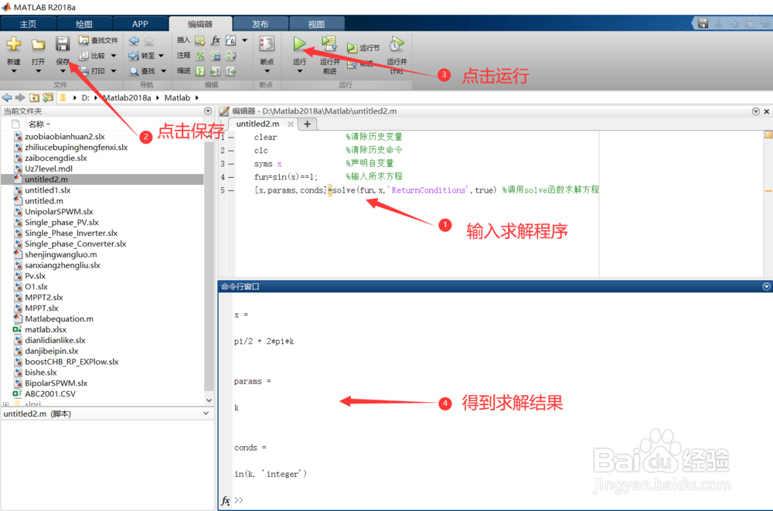The width and height of the screenshot is (773, 511).
Task: Click the Compare (比较) icon
Action: point(84,56)
